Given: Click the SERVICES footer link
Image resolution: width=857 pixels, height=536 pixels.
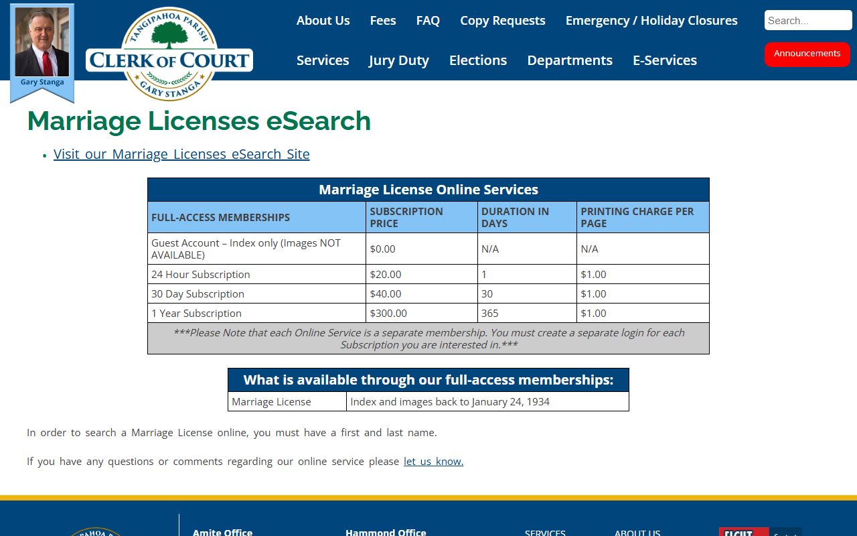Looking at the screenshot, I should coord(545,533).
